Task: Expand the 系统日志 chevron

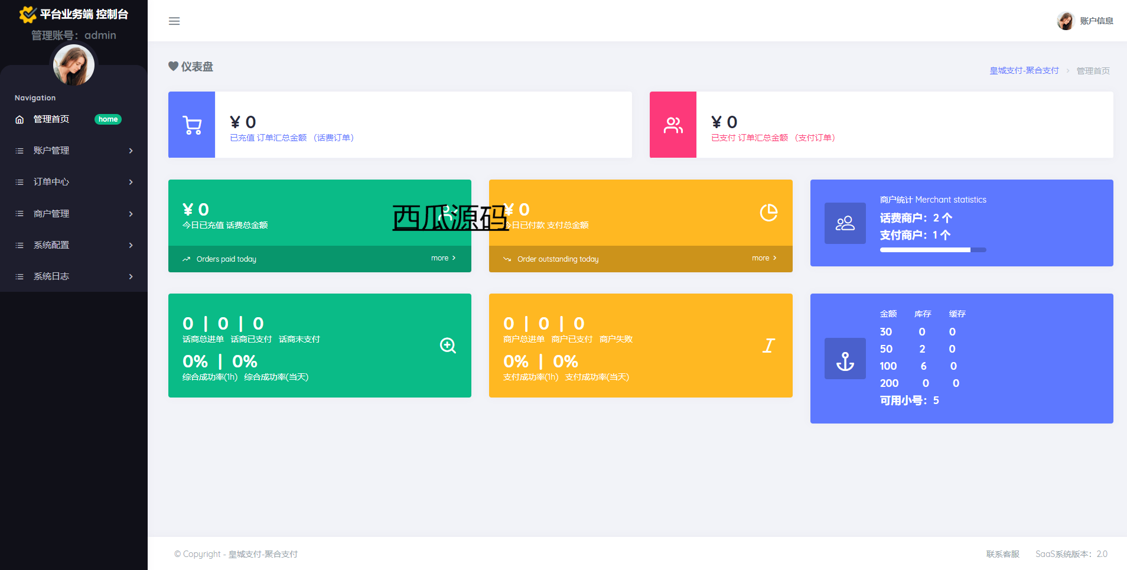Action: click(x=131, y=276)
